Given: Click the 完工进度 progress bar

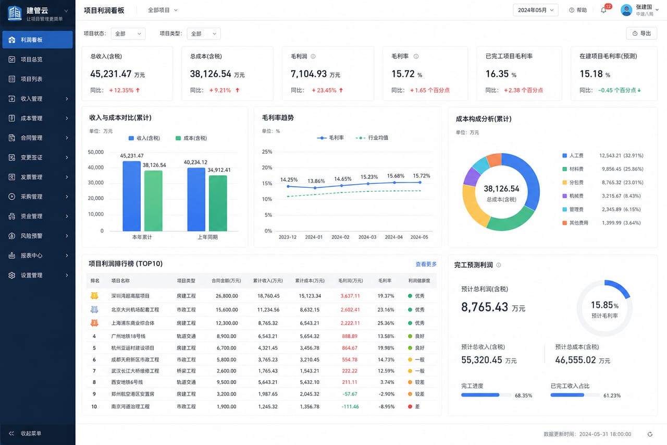Looking at the screenshot, I should (x=486, y=395).
